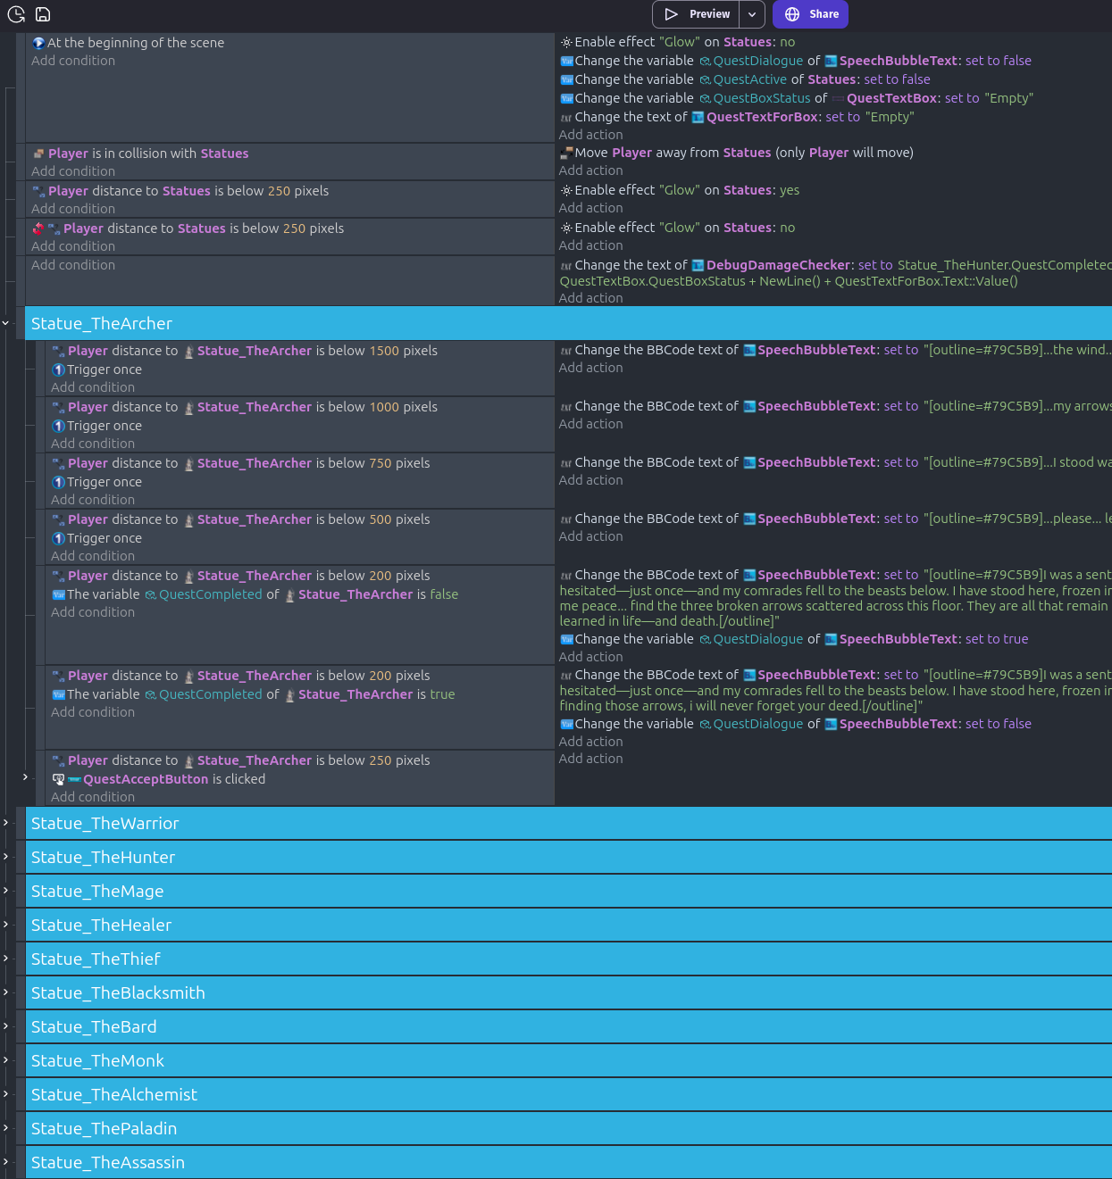Collapse the Statue_TheArcher event group
Screen dimensions: 1112x1179
click(6, 323)
